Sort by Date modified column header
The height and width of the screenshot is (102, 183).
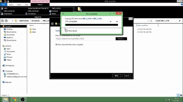click(x=142, y=25)
